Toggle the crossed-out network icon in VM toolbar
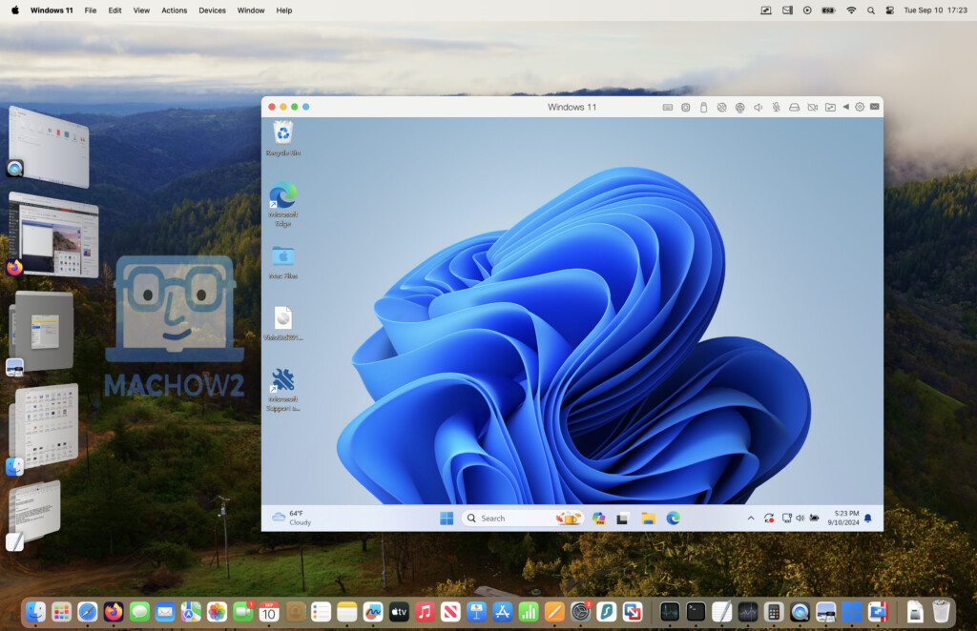The width and height of the screenshot is (977, 631). pyautogui.click(x=721, y=107)
